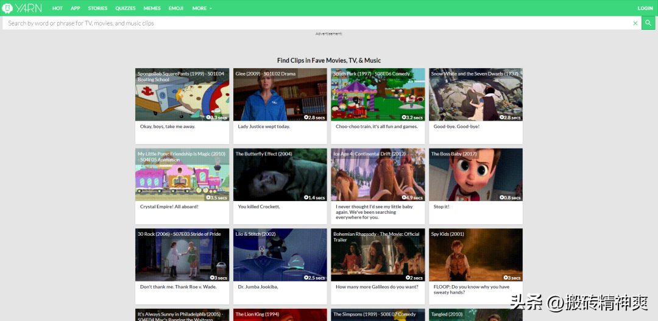Screen dimensions: 658x321
Task: Click the YARN logo icon
Action: [7, 8]
